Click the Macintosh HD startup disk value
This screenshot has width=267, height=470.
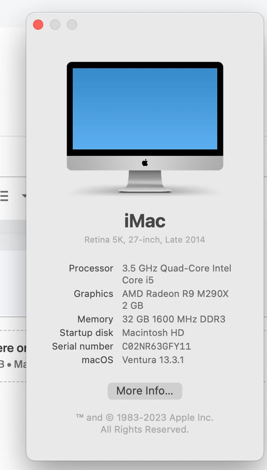pyautogui.click(x=153, y=333)
